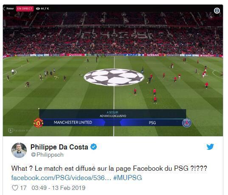Image resolution: width=228 pixels, height=195 pixels.
Task: Open the #MUPSG hashtag
Action: 127,178
